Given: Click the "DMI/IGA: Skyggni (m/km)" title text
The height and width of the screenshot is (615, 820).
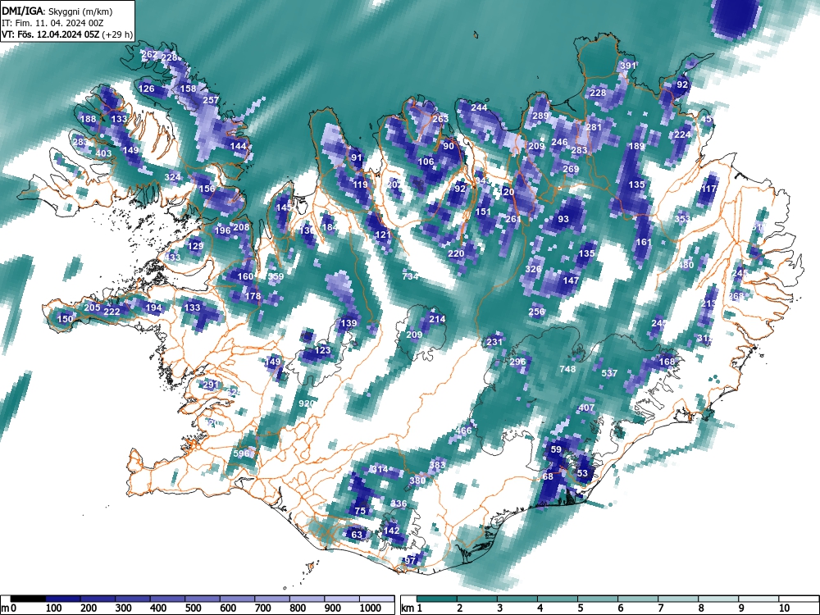Looking at the screenshot, I should 57,11.
